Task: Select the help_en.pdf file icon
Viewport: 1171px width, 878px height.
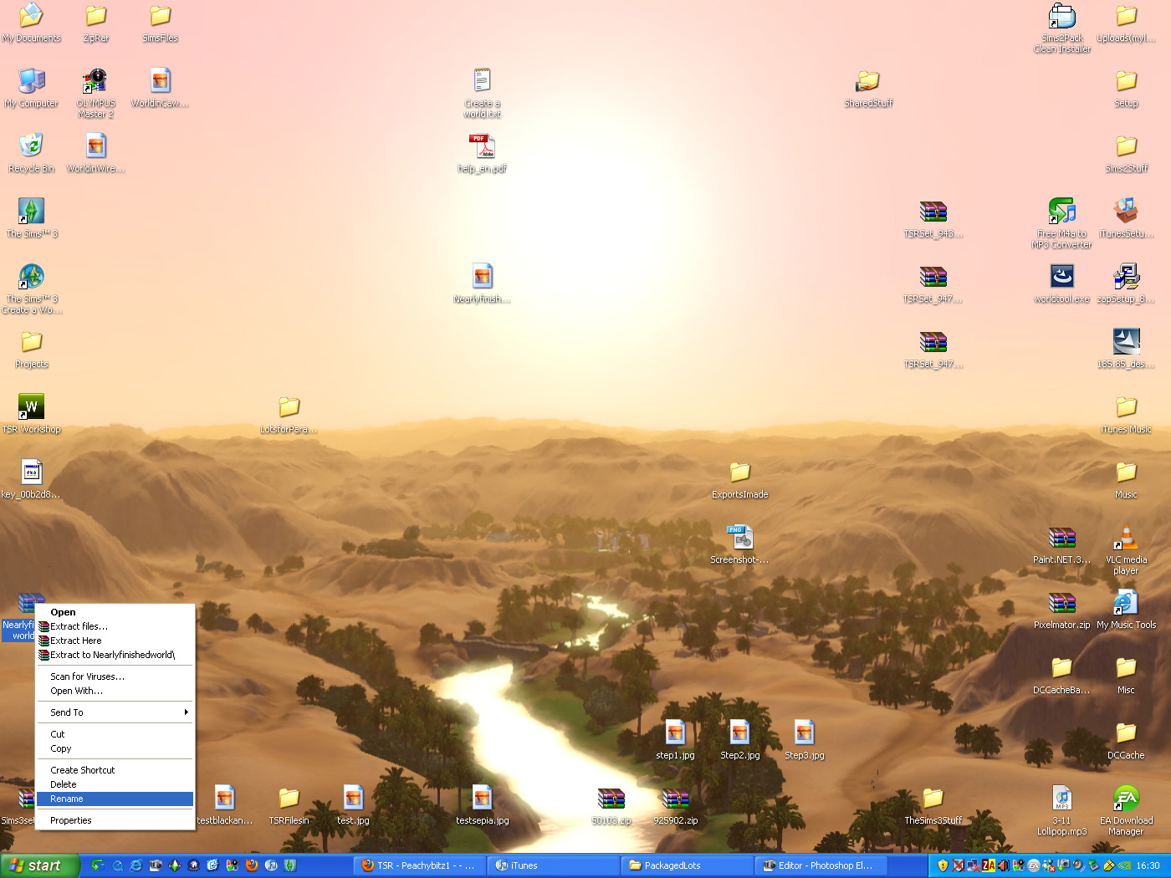Action: (482, 146)
